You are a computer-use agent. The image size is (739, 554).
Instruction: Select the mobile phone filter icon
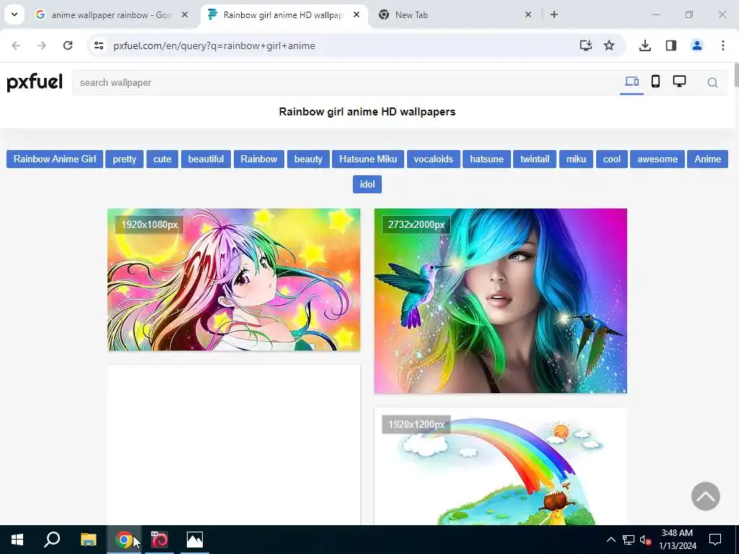[655, 82]
